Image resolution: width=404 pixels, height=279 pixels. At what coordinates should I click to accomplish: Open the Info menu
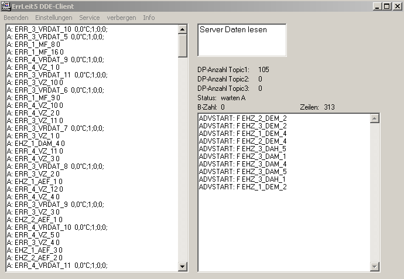pos(149,18)
